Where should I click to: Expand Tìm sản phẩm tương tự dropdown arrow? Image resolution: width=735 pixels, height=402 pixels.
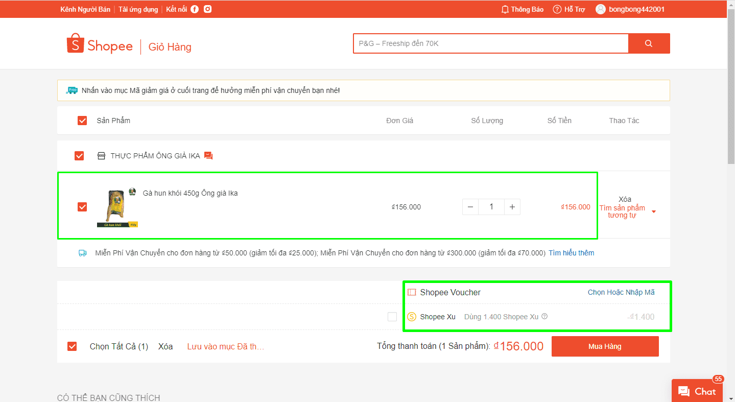[x=654, y=212]
